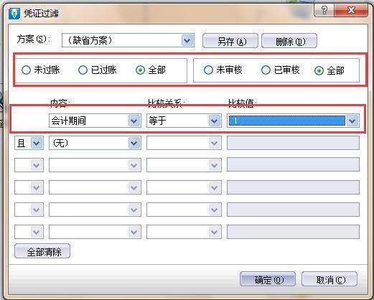Click the 另存(A) save-as button
Viewport: 374px width, 300px height.
[230, 41]
